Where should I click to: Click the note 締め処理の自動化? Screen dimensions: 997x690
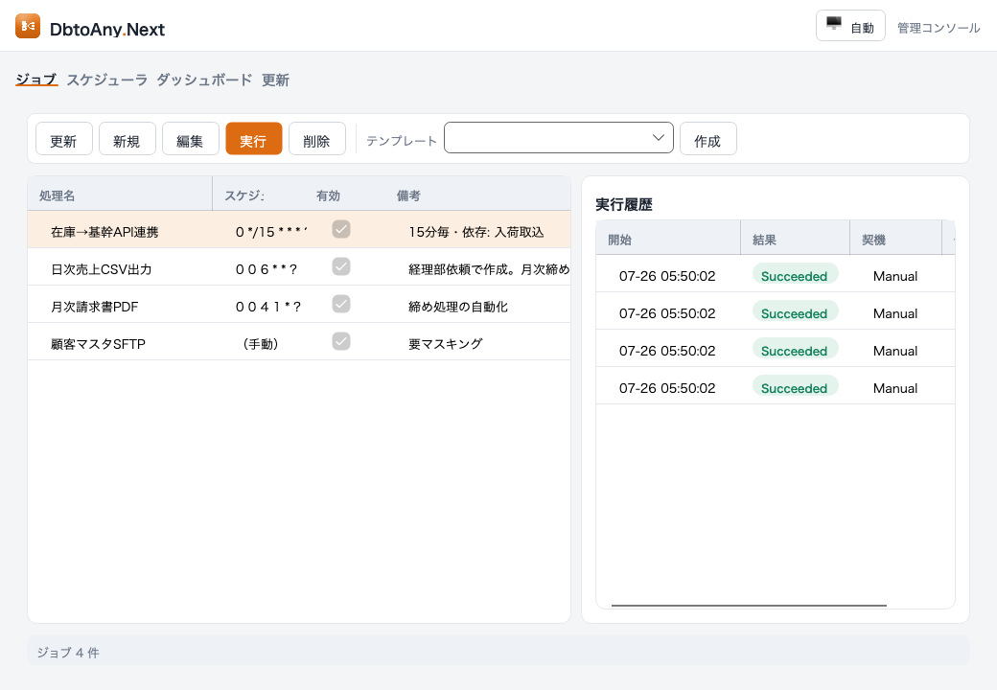pos(458,307)
